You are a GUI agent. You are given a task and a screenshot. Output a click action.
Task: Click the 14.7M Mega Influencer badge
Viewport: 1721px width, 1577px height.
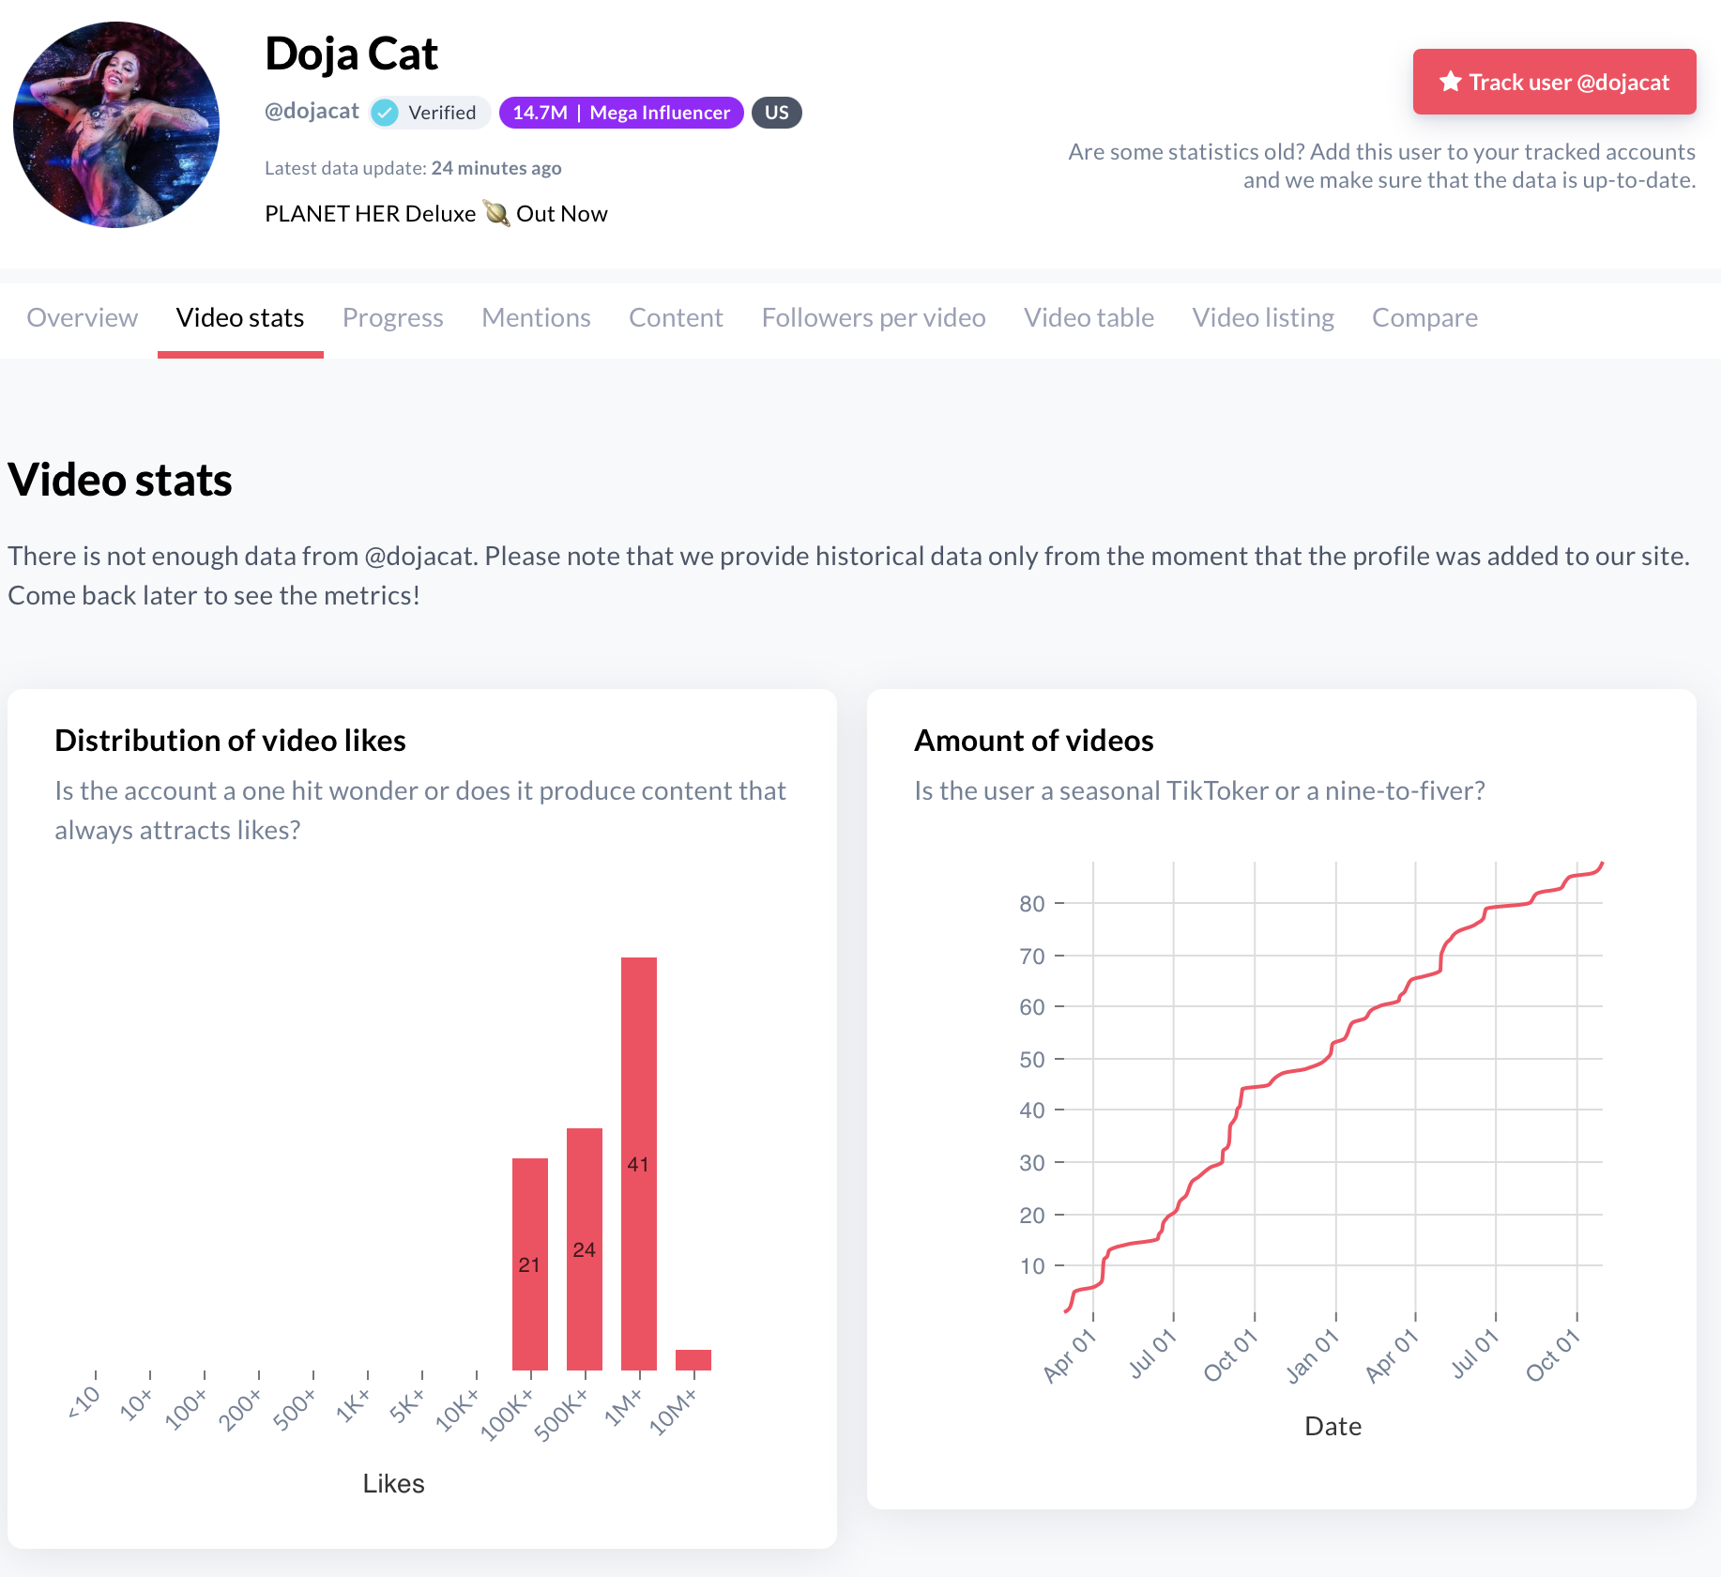point(621,113)
